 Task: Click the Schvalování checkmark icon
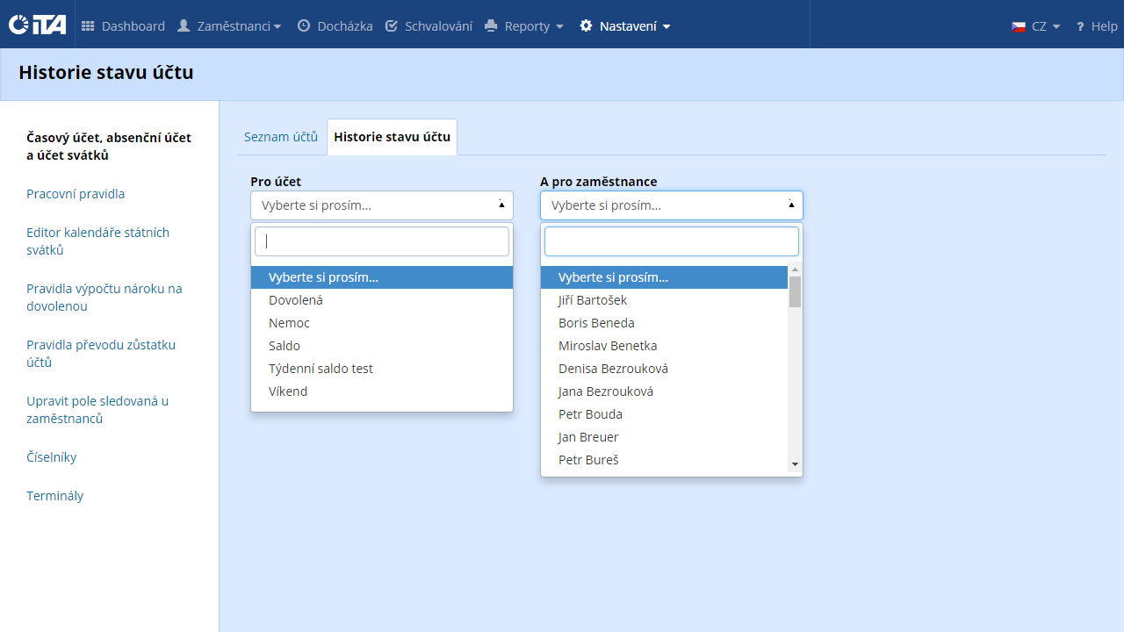392,26
